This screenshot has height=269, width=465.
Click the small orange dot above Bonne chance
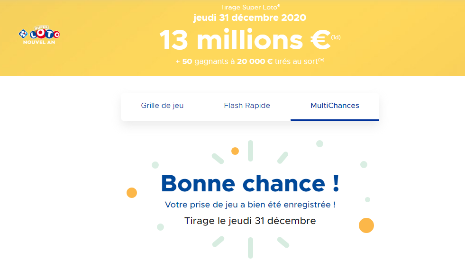pyautogui.click(x=235, y=151)
